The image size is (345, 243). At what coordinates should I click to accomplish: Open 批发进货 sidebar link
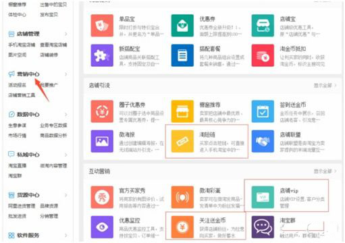click(17, 216)
